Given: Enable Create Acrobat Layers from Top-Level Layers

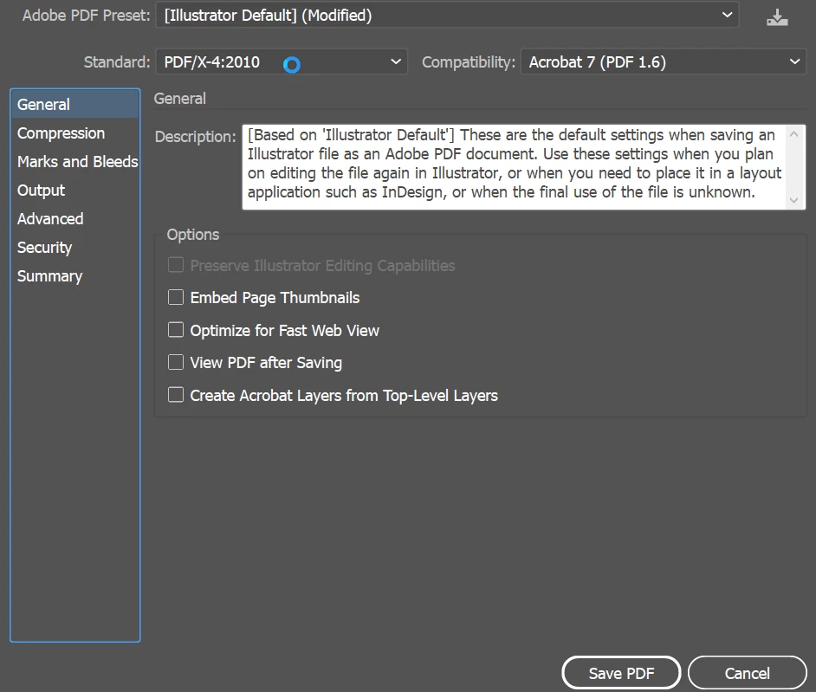Looking at the screenshot, I should pos(176,395).
